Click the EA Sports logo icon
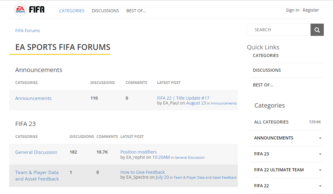Screen dimensions: 333x194 [20, 10]
